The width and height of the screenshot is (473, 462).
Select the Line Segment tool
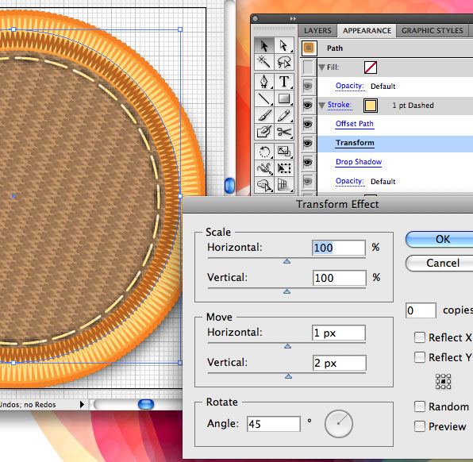click(x=264, y=98)
